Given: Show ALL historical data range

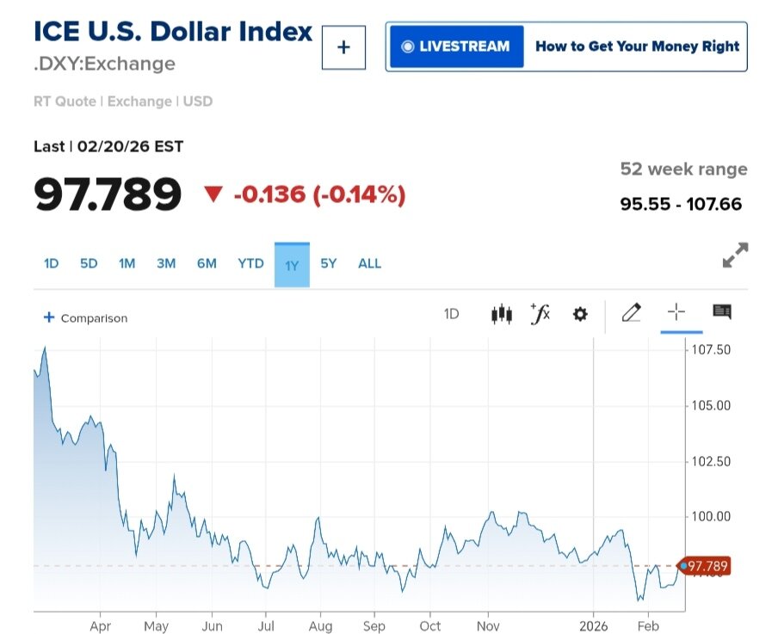Looking at the screenshot, I should point(369,263).
